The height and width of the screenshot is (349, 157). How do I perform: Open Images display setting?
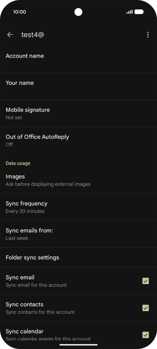pos(79,180)
